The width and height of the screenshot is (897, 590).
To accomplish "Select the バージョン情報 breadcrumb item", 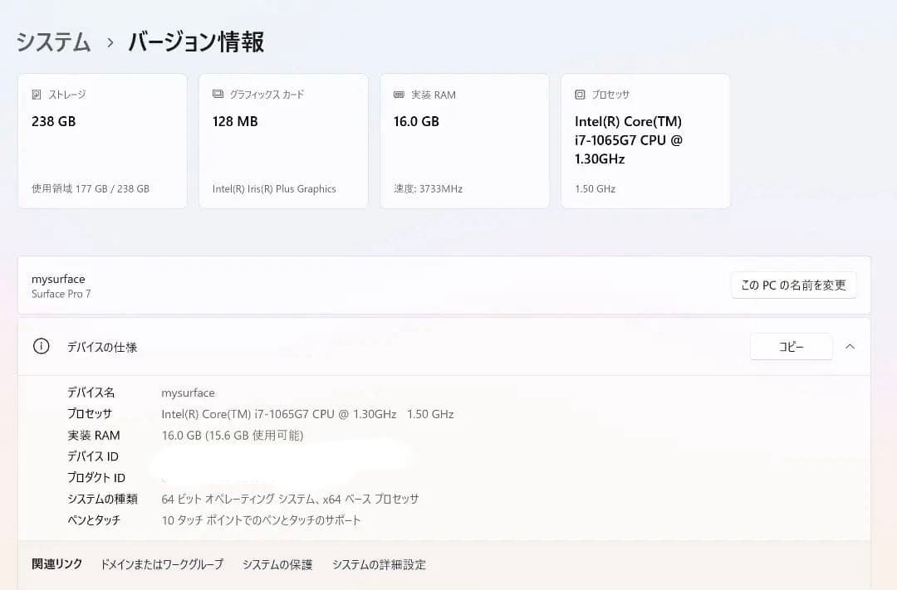I will pos(195,43).
